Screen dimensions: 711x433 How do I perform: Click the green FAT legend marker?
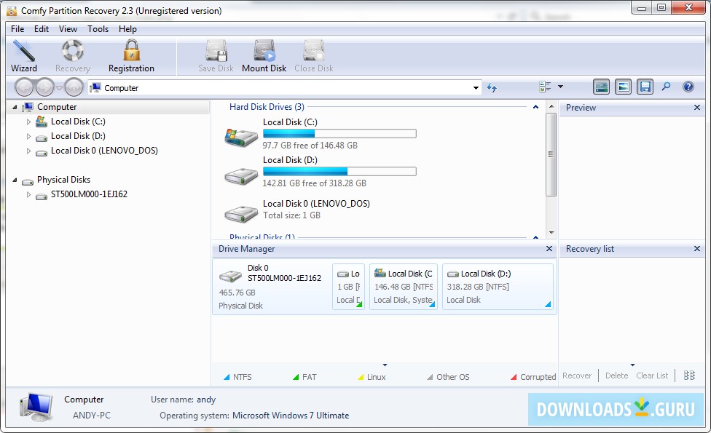click(x=296, y=377)
